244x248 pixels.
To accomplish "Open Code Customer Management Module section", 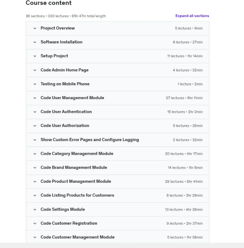I will (77, 237).
